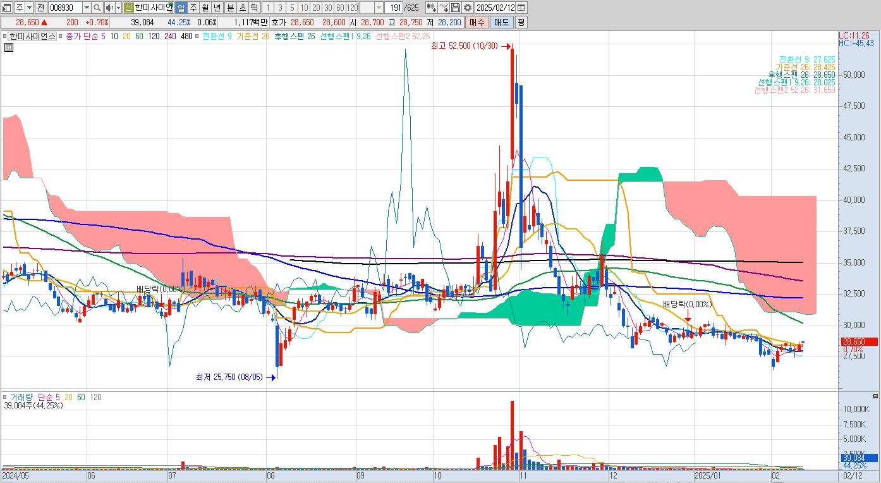
Task: Open the stock code 008930 dropdown
Action: (x=87, y=8)
